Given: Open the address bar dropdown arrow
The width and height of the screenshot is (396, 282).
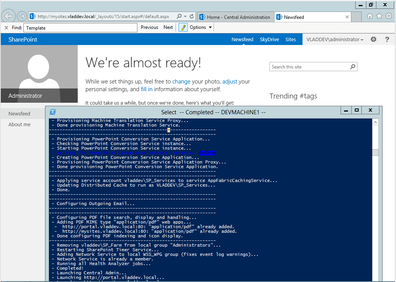Looking at the screenshot, I should (x=185, y=17).
